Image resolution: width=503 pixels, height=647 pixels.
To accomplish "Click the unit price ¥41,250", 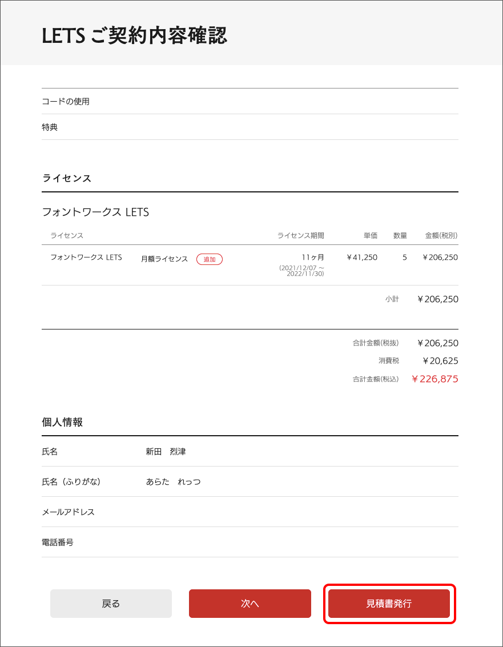I will (x=362, y=258).
